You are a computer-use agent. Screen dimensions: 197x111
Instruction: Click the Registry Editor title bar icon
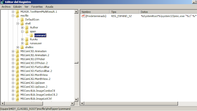[2, 2]
